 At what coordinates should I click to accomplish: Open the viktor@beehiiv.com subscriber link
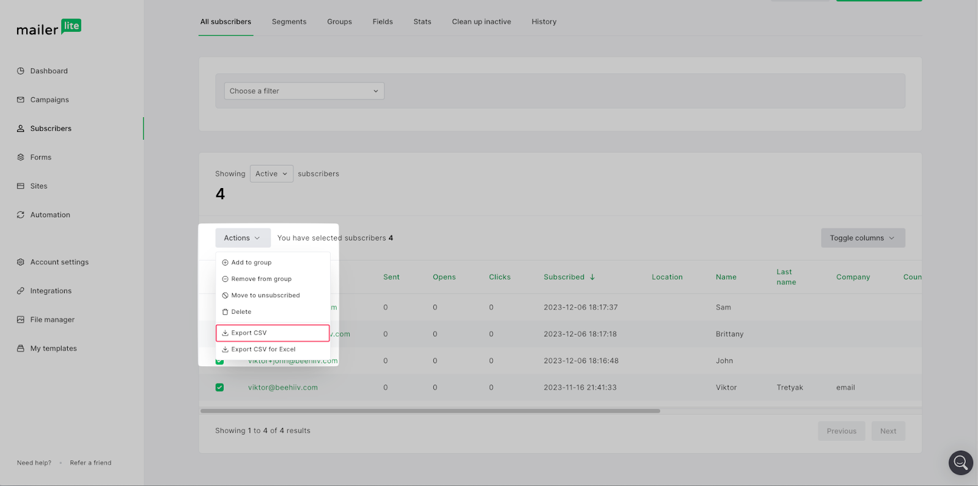[x=282, y=388]
